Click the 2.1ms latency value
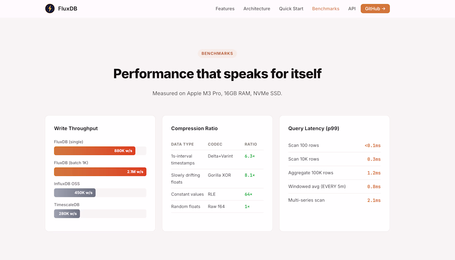The width and height of the screenshot is (455, 260). [x=374, y=200]
